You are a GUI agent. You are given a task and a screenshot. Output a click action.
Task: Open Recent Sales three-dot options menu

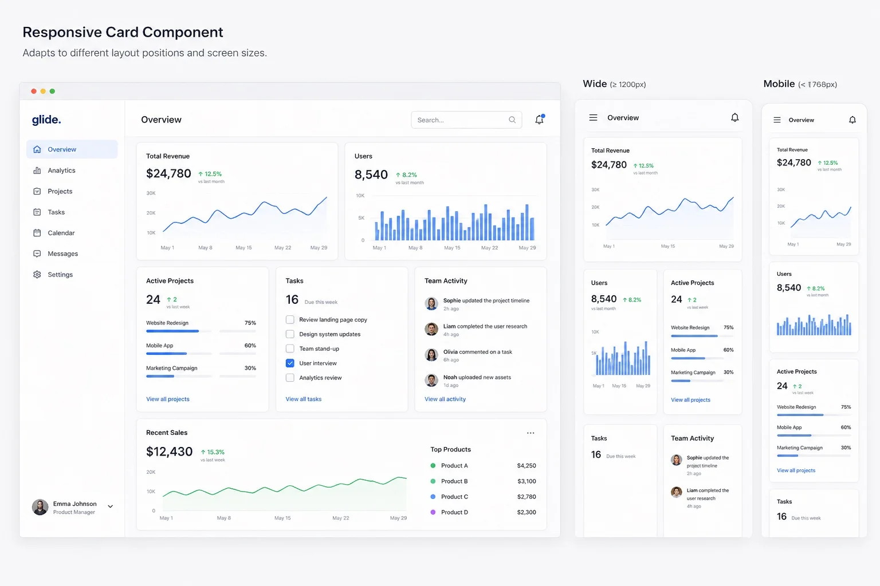(x=531, y=433)
